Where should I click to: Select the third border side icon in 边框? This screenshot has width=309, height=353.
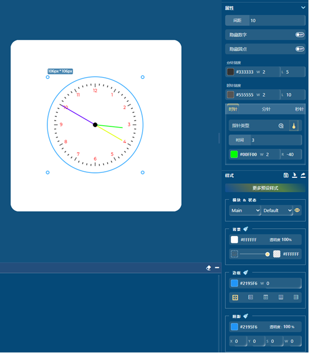pos(265,297)
